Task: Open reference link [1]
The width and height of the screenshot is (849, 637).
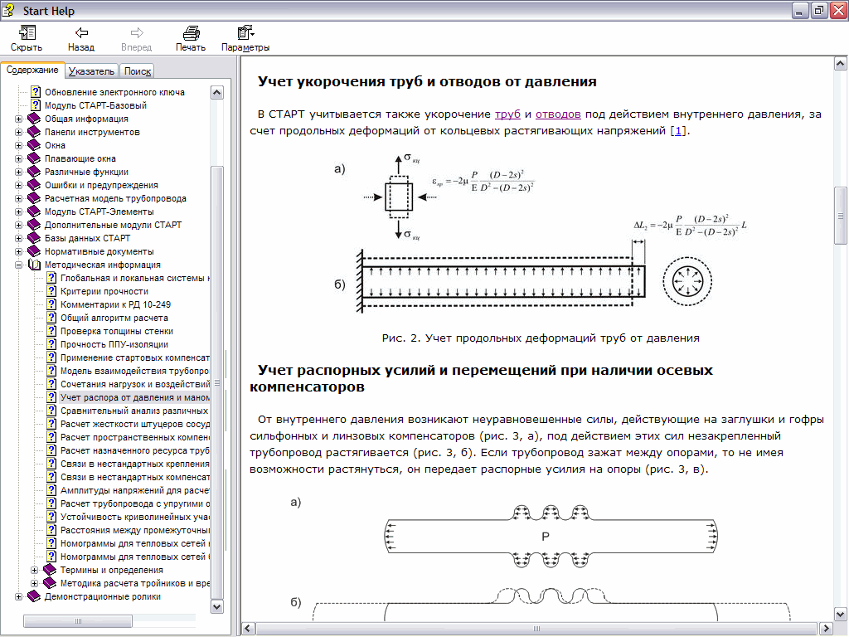Action: click(x=678, y=130)
